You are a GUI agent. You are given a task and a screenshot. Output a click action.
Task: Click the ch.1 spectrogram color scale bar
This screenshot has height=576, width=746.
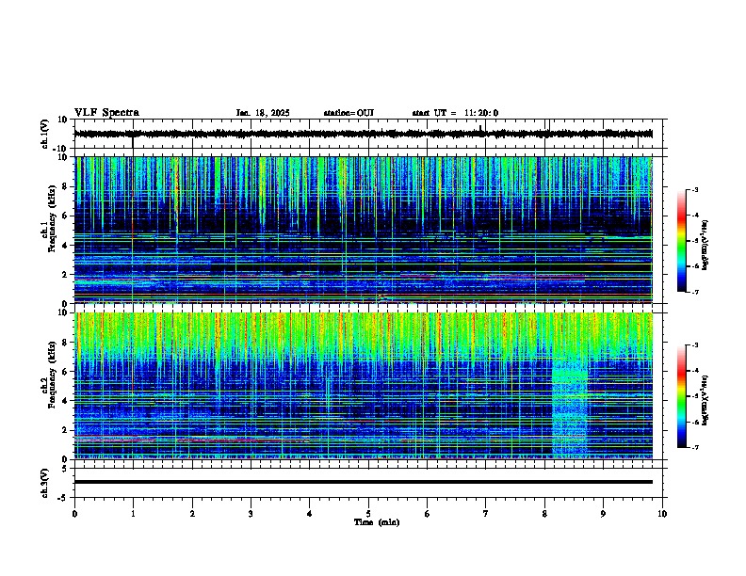681,241
